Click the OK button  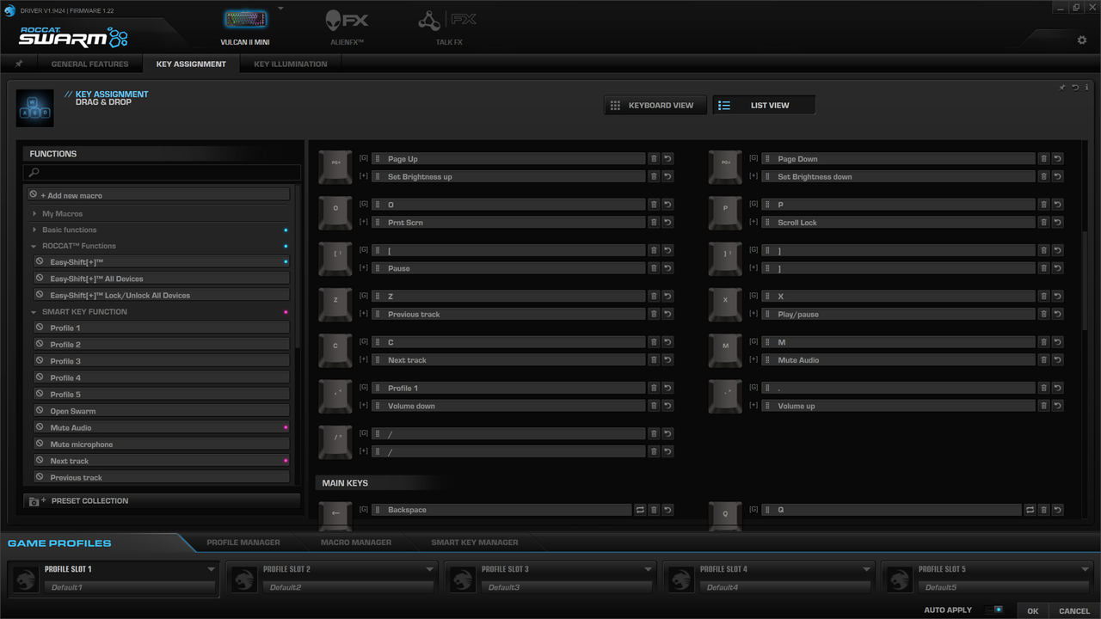[1033, 610]
